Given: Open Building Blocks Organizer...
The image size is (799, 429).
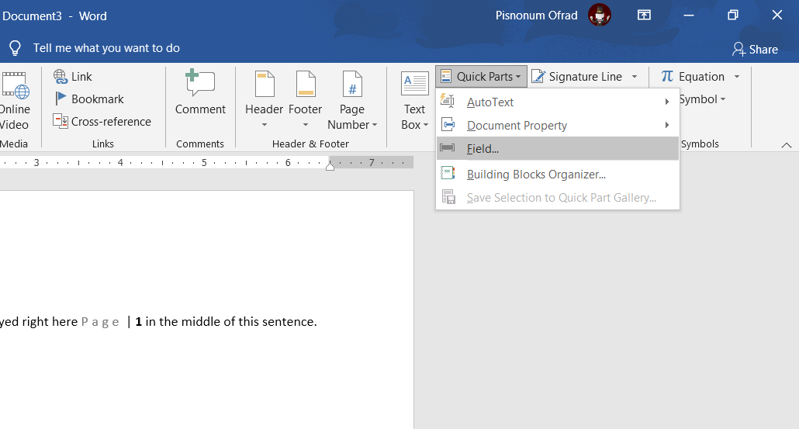Looking at the screenshot, I should click(558, 175).
